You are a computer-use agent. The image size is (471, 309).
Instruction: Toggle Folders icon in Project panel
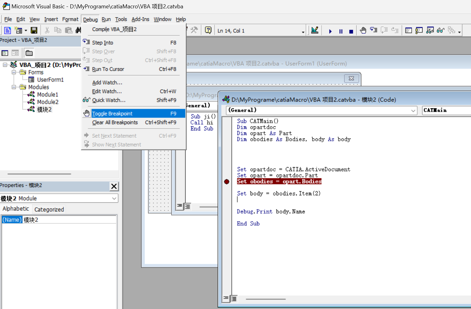pos(29,53)
